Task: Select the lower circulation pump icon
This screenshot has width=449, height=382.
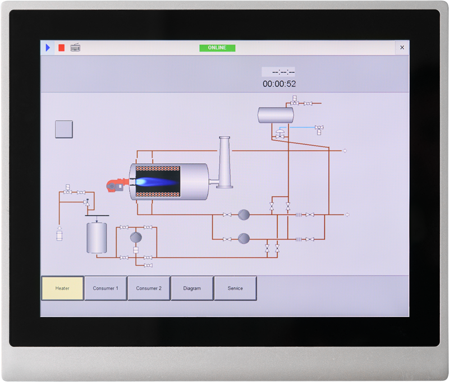Action: pos(244,238)
